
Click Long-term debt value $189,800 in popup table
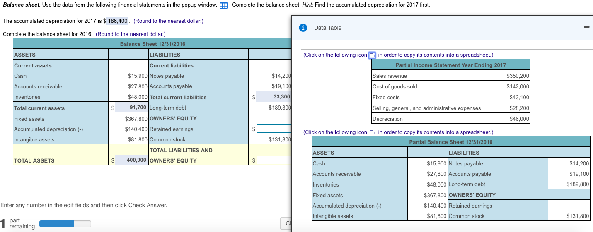[578, 184]
